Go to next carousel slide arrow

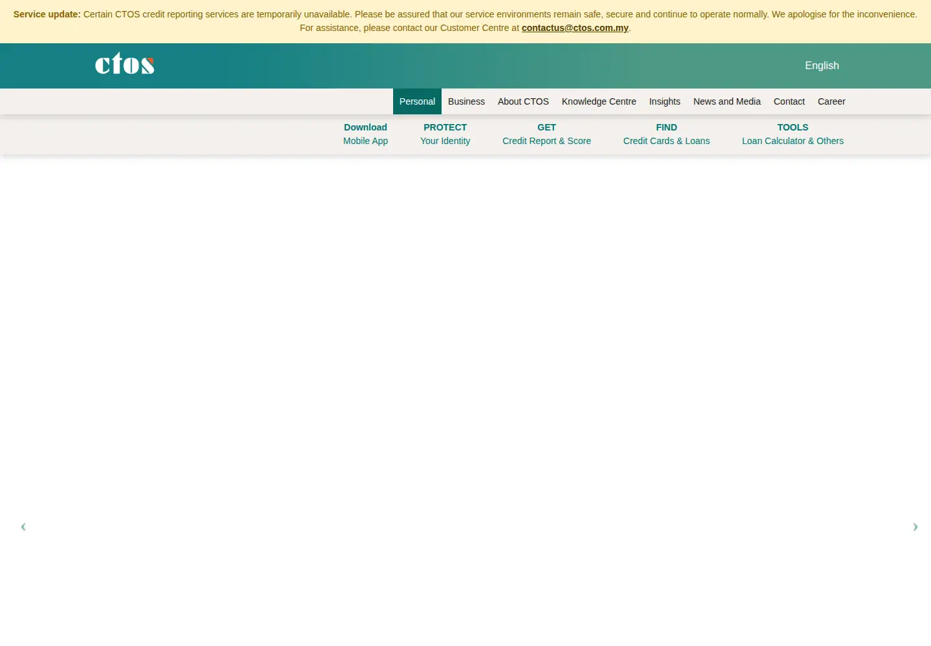point(915,526)
